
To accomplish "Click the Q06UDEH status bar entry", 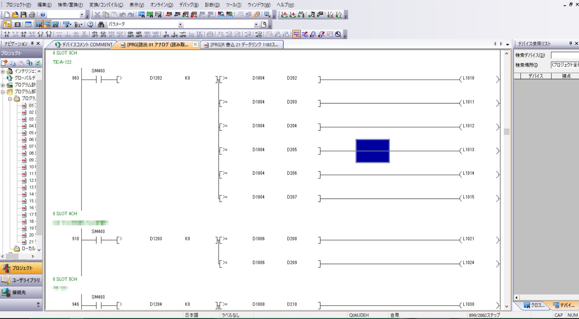I will point(359,315).
